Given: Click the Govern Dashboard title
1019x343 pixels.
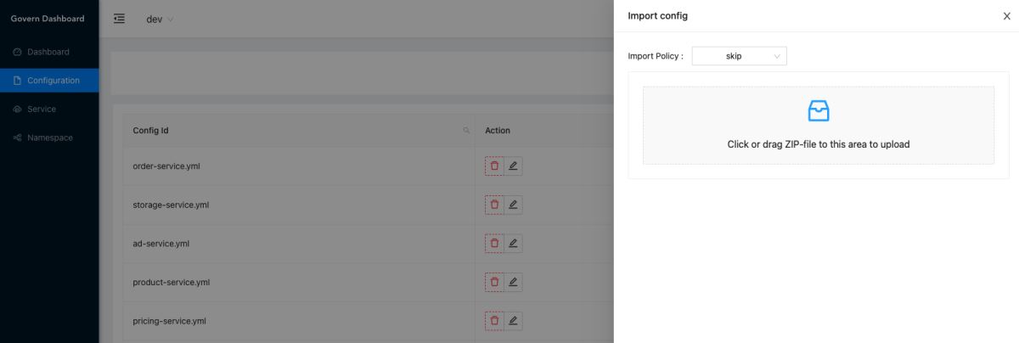Looking at the screenshot, I should (x=48, y=19).
